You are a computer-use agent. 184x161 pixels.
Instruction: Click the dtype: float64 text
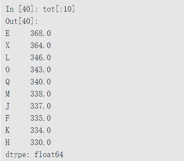(x=34, y=155)
